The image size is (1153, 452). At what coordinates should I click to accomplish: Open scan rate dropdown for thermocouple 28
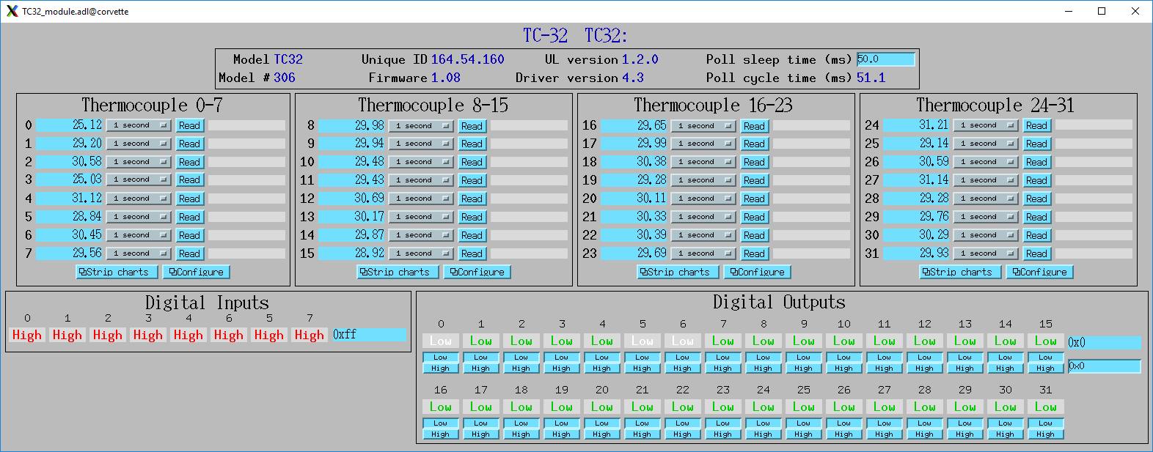[986, 199]
